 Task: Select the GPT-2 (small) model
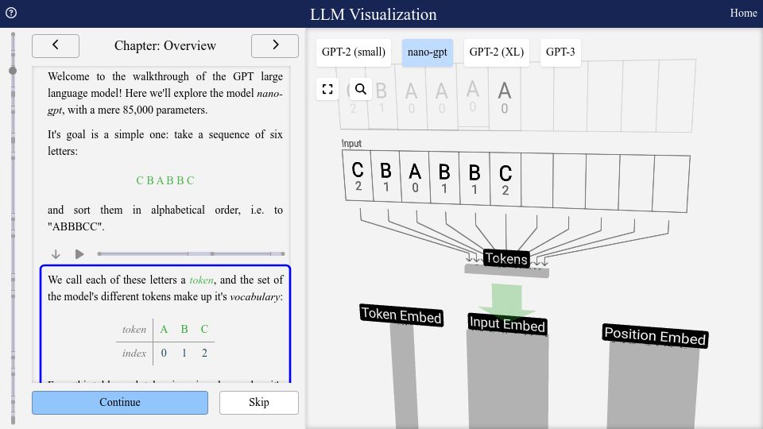(x=353, y=52)
